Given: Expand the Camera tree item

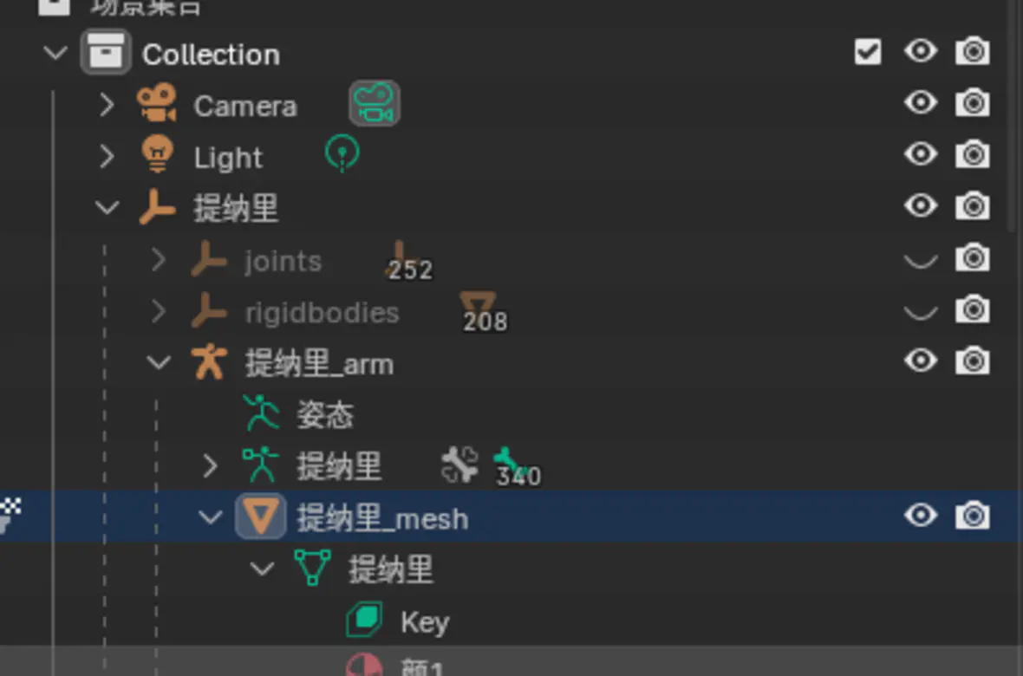Looking at the screenshot, I should 107,105.
